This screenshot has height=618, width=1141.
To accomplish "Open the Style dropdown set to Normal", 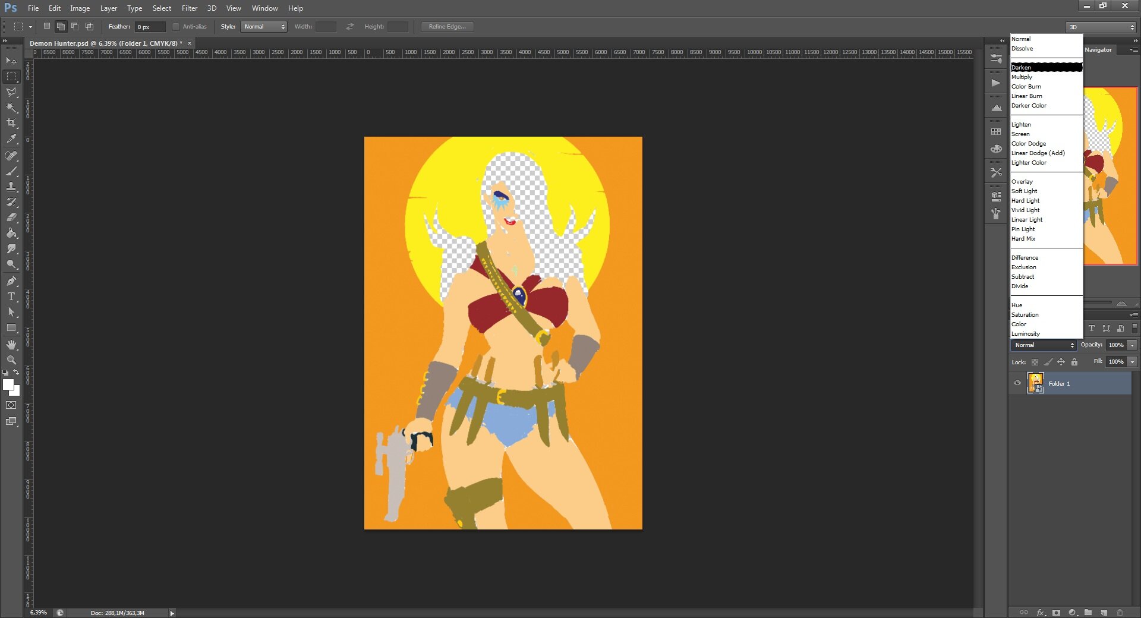I will [264, 27].
